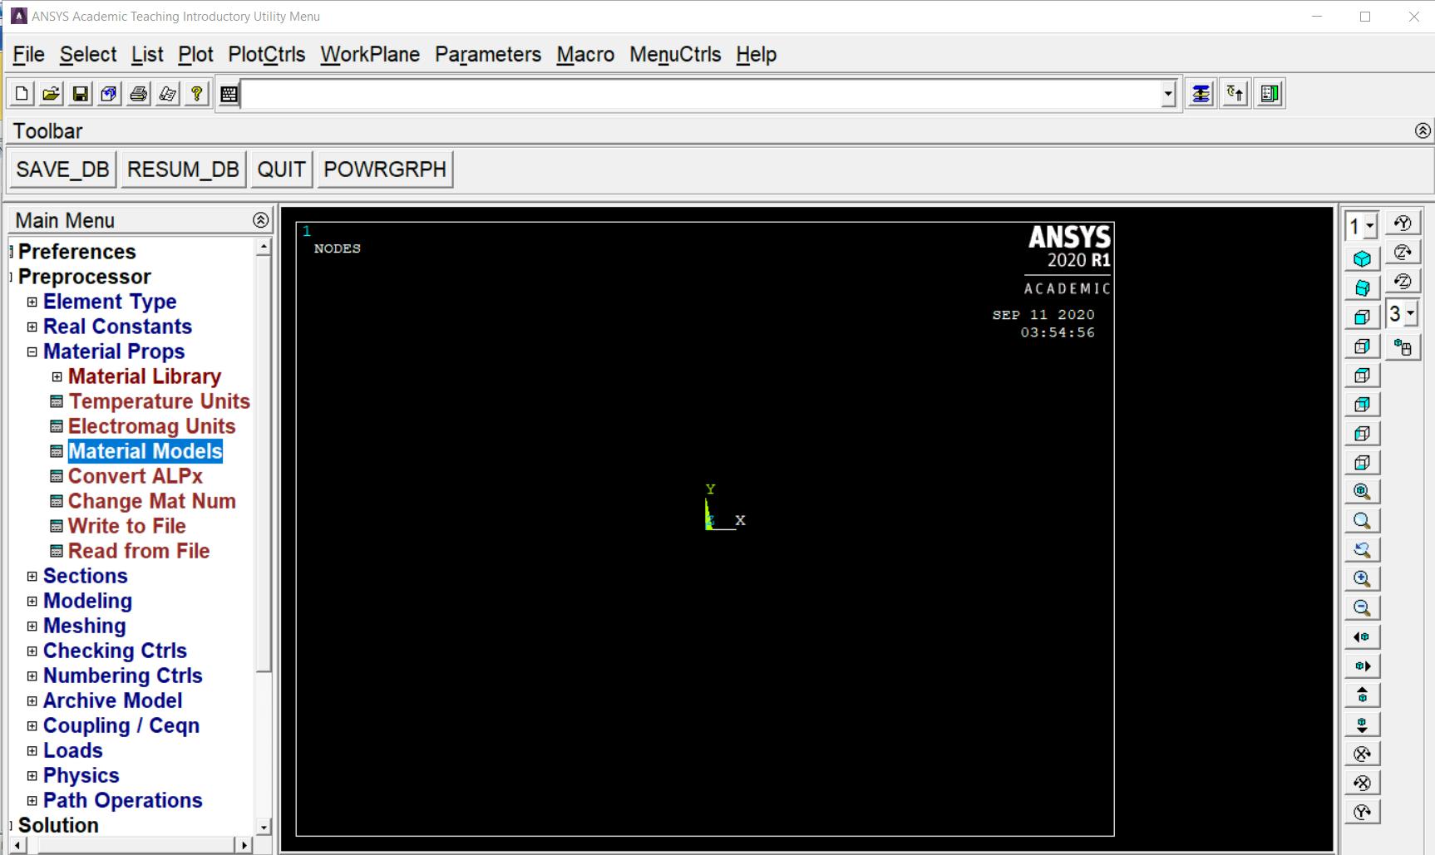Click the Fit View magnifier icon
Screen dimensions: 1435x855
tap(1362, 492)
